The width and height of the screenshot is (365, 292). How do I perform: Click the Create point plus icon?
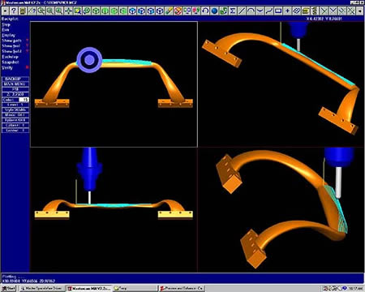coord(287,11)
